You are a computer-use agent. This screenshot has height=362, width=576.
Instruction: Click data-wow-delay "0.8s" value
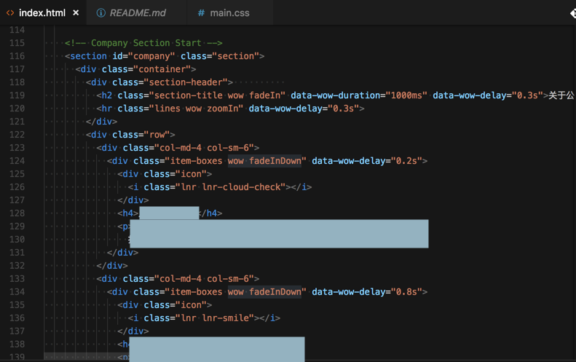[406, 292]
